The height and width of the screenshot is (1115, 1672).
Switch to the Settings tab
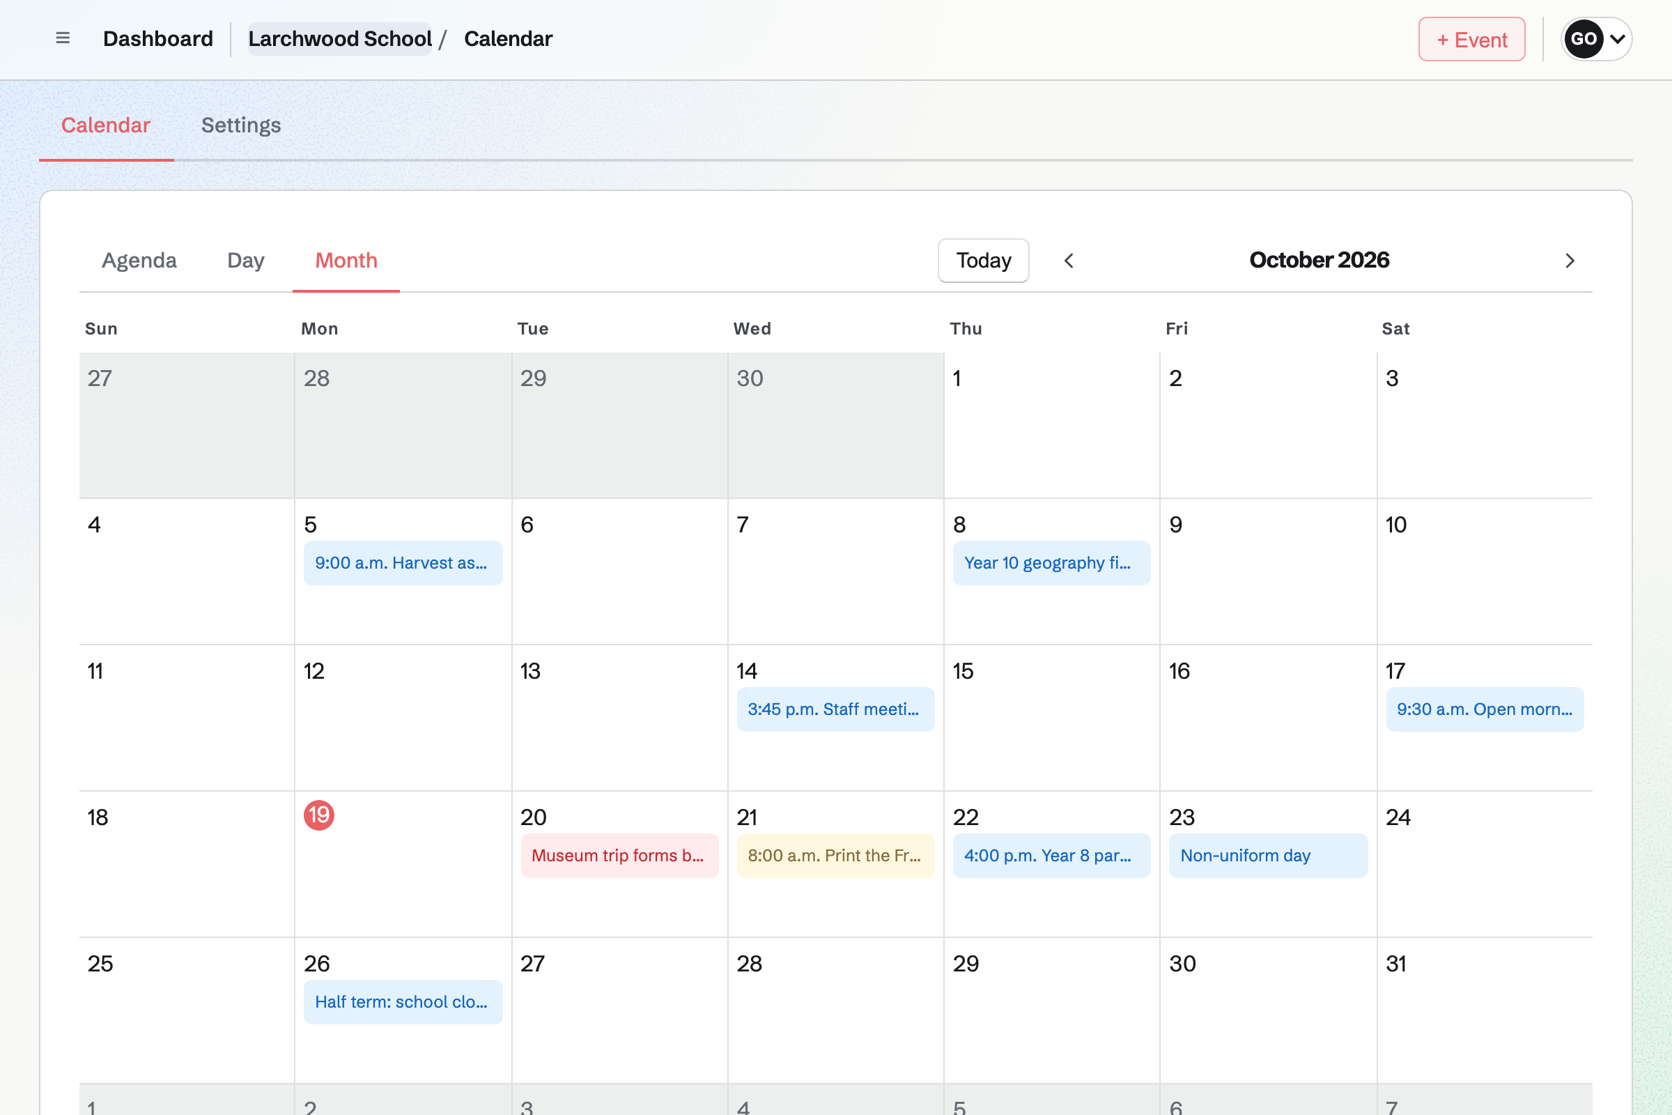pyautogui.click(x=241, y=125)
